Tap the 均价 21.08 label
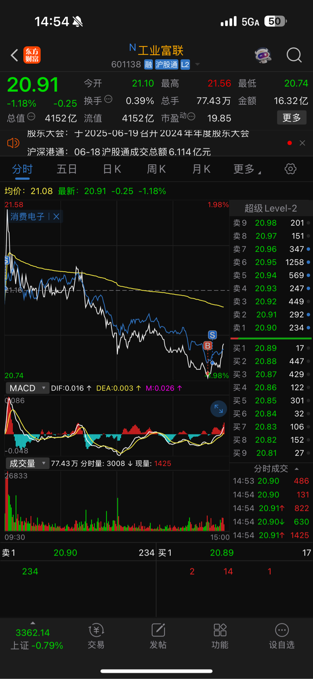The width and height of the screenshot is (313, 679). 29,191
